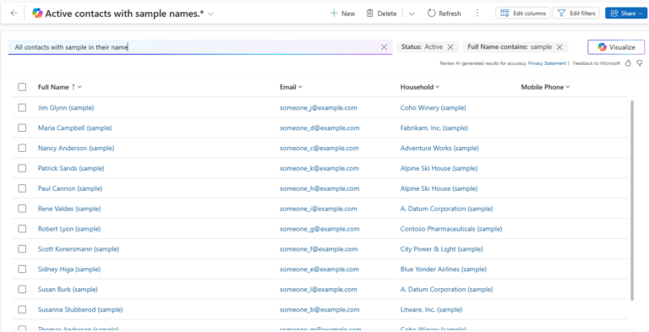The width and height of the screenshot is (649, 332).
Task: Open contact Jim Glynn (sample)
Action: point(66,107)
